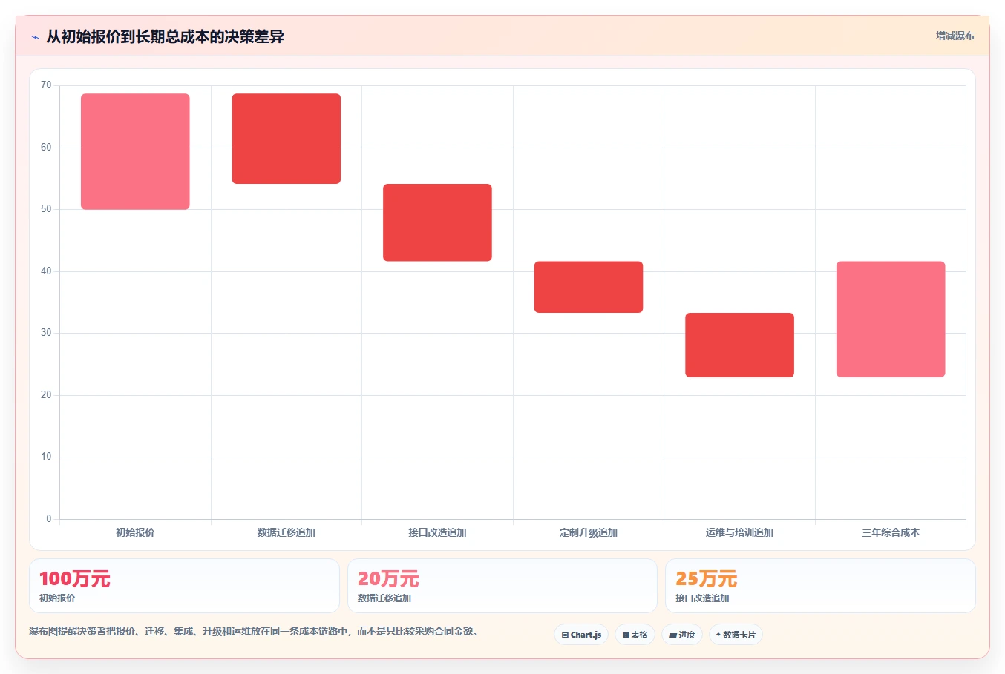Click x-axis label 接口改造追加
This screenshot has width=1005, height=674.
point(437,532)
